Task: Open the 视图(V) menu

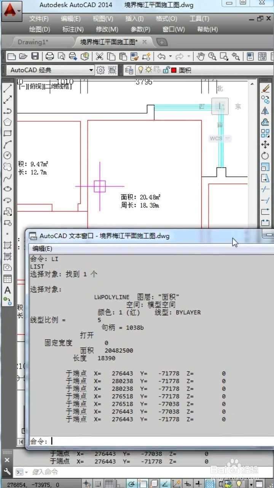Action: pos(103,19)
